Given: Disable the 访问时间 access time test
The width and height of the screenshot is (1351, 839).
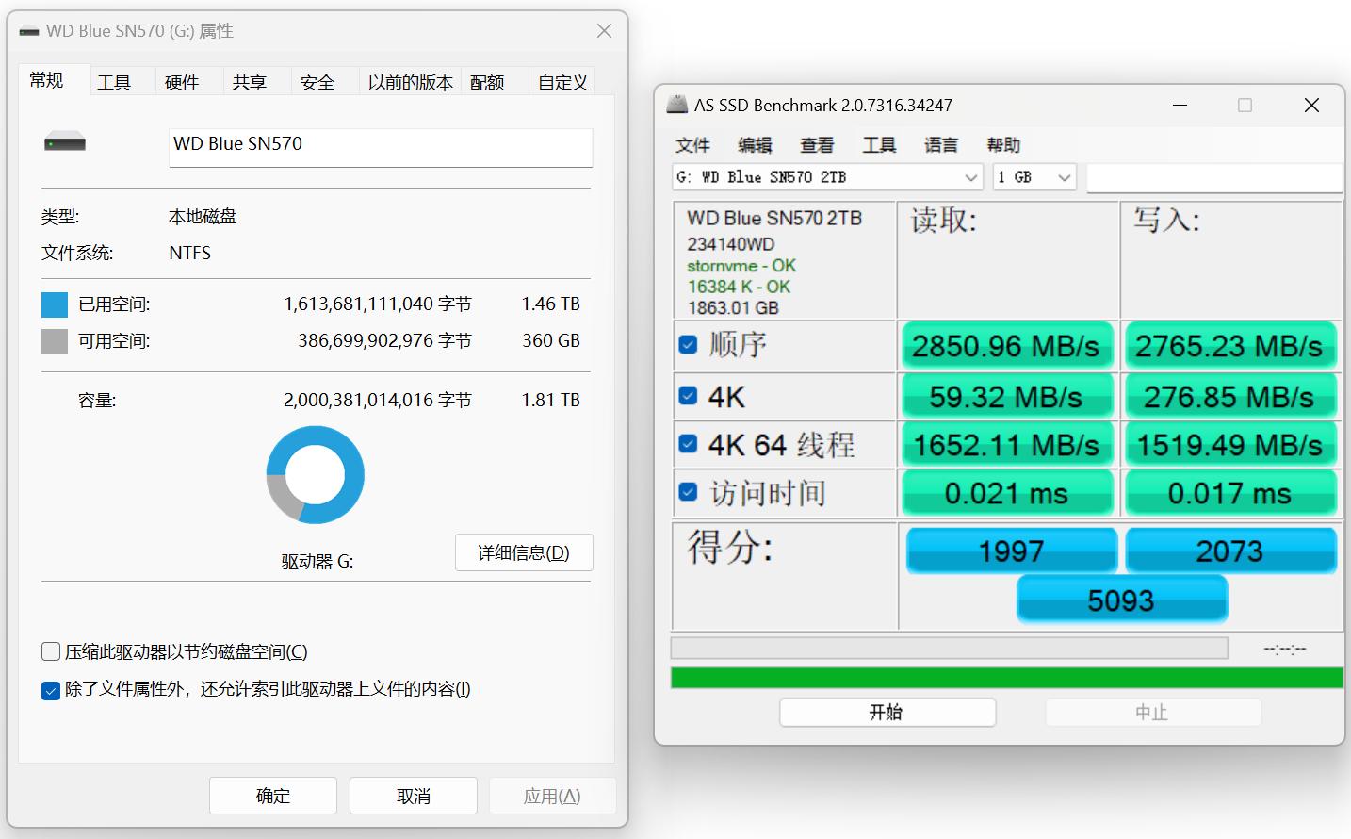Looking at the screenshot, I should (x=688, y=493).
